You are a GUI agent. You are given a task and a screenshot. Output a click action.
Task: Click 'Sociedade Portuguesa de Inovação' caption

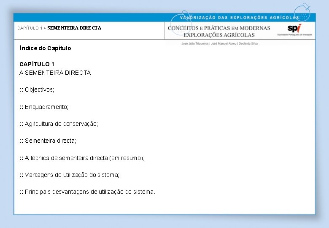click(x=294, y=35)
